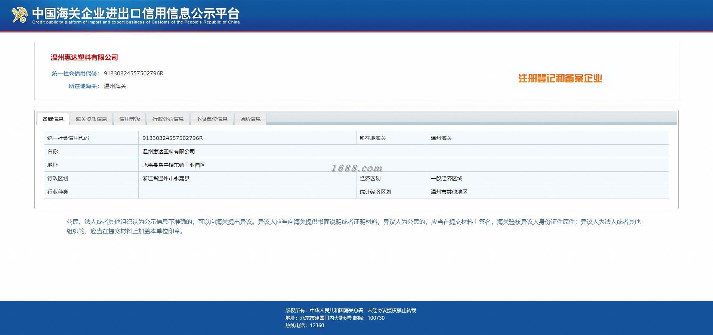Click the 行业种类 row label
Screen dimensions: 713x335
click(58, 192)
